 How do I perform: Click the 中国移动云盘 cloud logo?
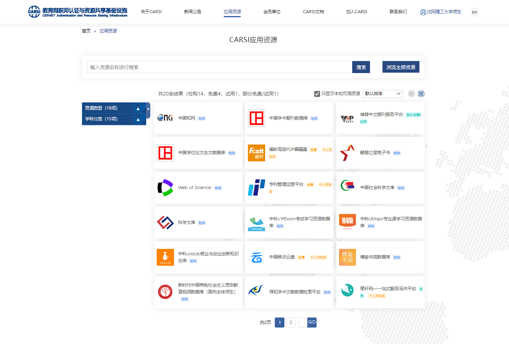click(256, 257)
